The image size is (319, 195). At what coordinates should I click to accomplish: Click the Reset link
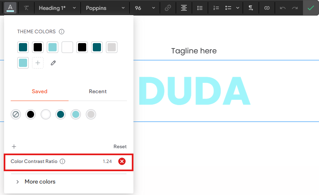(x=120, y=147)
